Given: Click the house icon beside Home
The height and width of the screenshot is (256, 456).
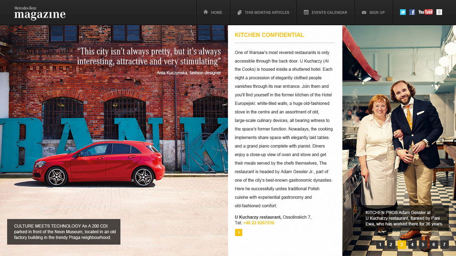Looking at the screenshot, I should 206,12.
